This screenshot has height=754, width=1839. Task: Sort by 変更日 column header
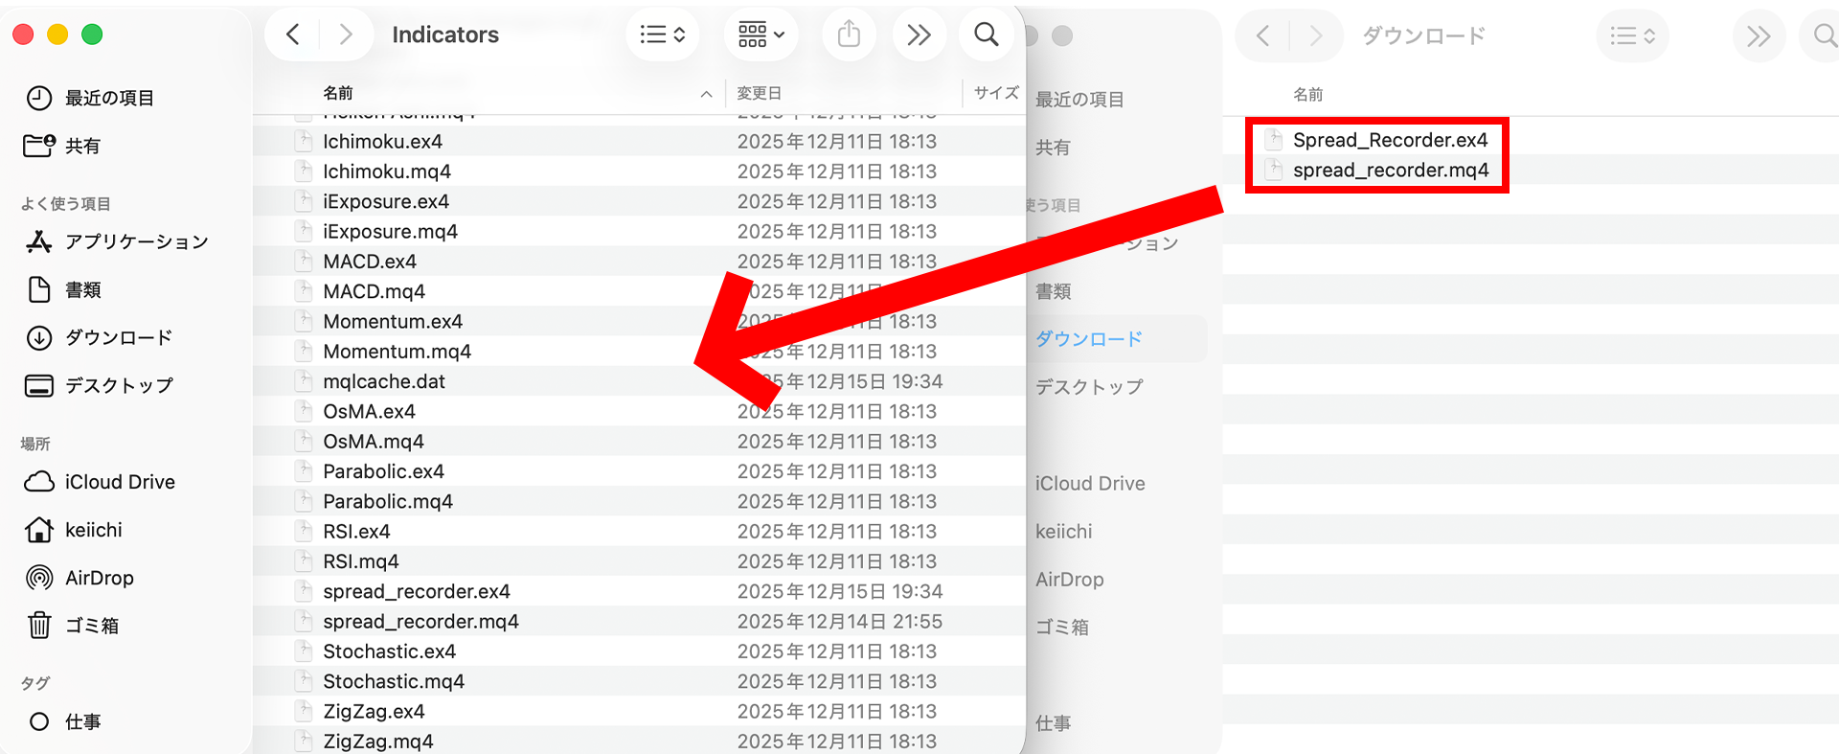click(759, 93)
